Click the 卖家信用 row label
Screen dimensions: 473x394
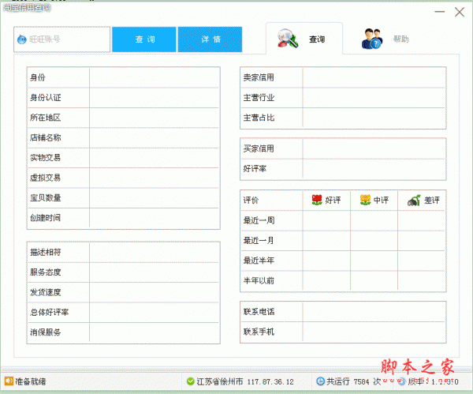pos(259,77)
